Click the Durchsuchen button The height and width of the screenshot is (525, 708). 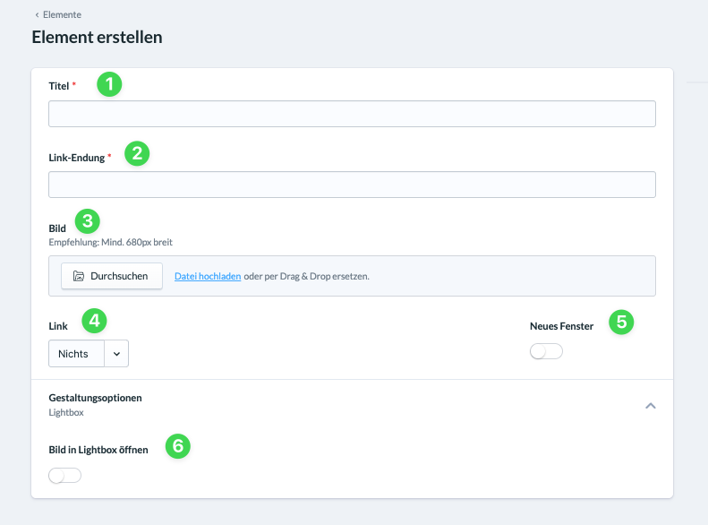[x=112, y=276]
